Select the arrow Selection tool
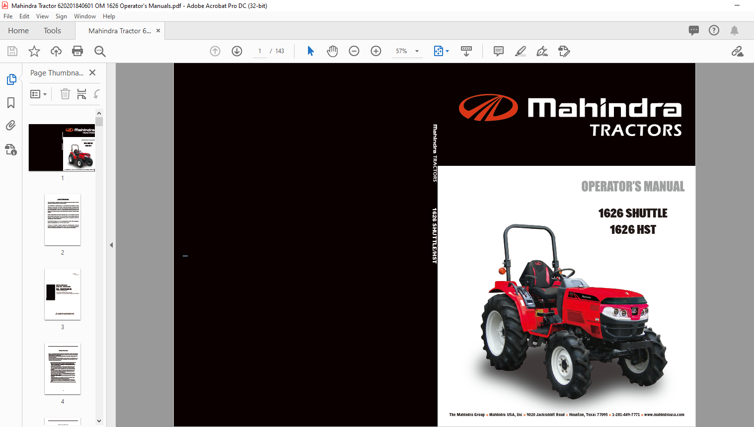754x427 pixels. tap(310, 51)
